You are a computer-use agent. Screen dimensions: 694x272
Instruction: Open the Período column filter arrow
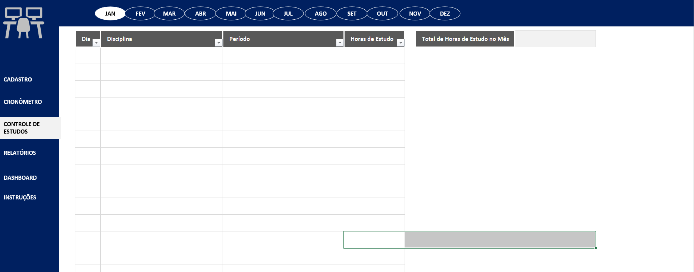click(339, 43)
